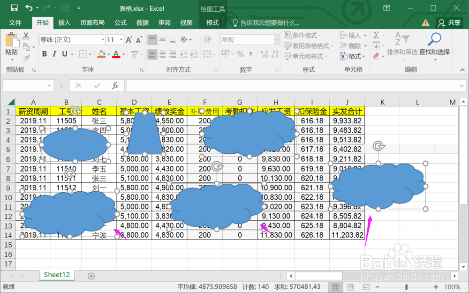Open the undo history dropdown arrow
This screenshot has height=293, width=469.
pos(38,8)
